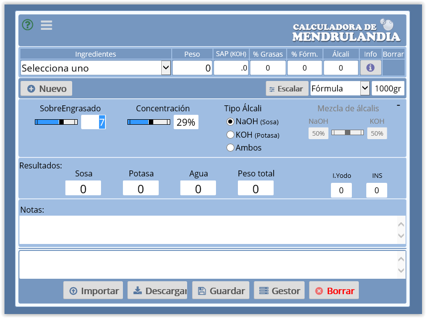The height and width of the screenshot is (318, 426).
Task: Click the Peso total result field
Action: click(x=256, y=188)
